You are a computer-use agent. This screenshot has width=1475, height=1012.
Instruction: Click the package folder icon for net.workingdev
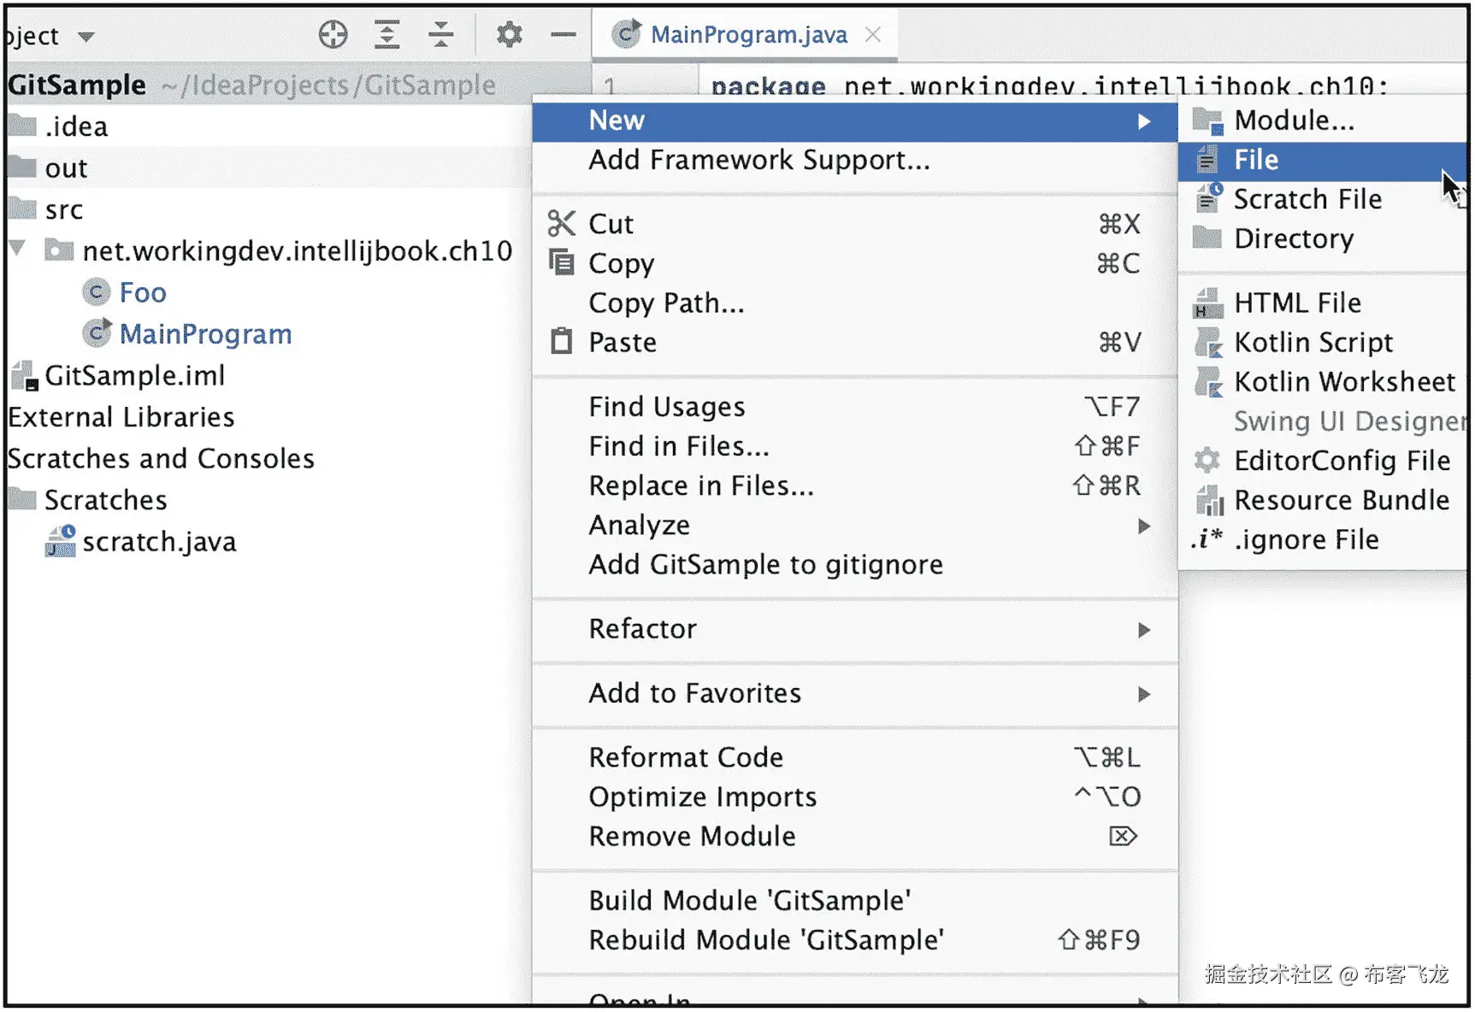pos(59,250)
